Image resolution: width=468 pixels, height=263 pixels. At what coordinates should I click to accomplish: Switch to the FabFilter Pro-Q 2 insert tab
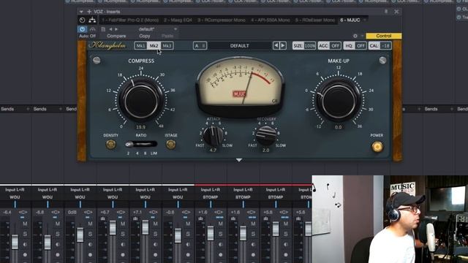point(130,20)
